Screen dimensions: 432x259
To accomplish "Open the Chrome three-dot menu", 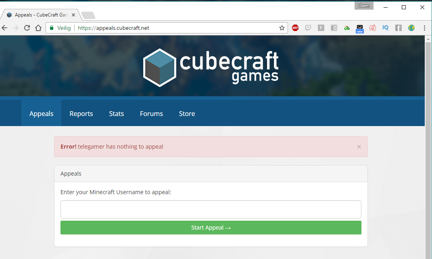I will tap(424, 28).
